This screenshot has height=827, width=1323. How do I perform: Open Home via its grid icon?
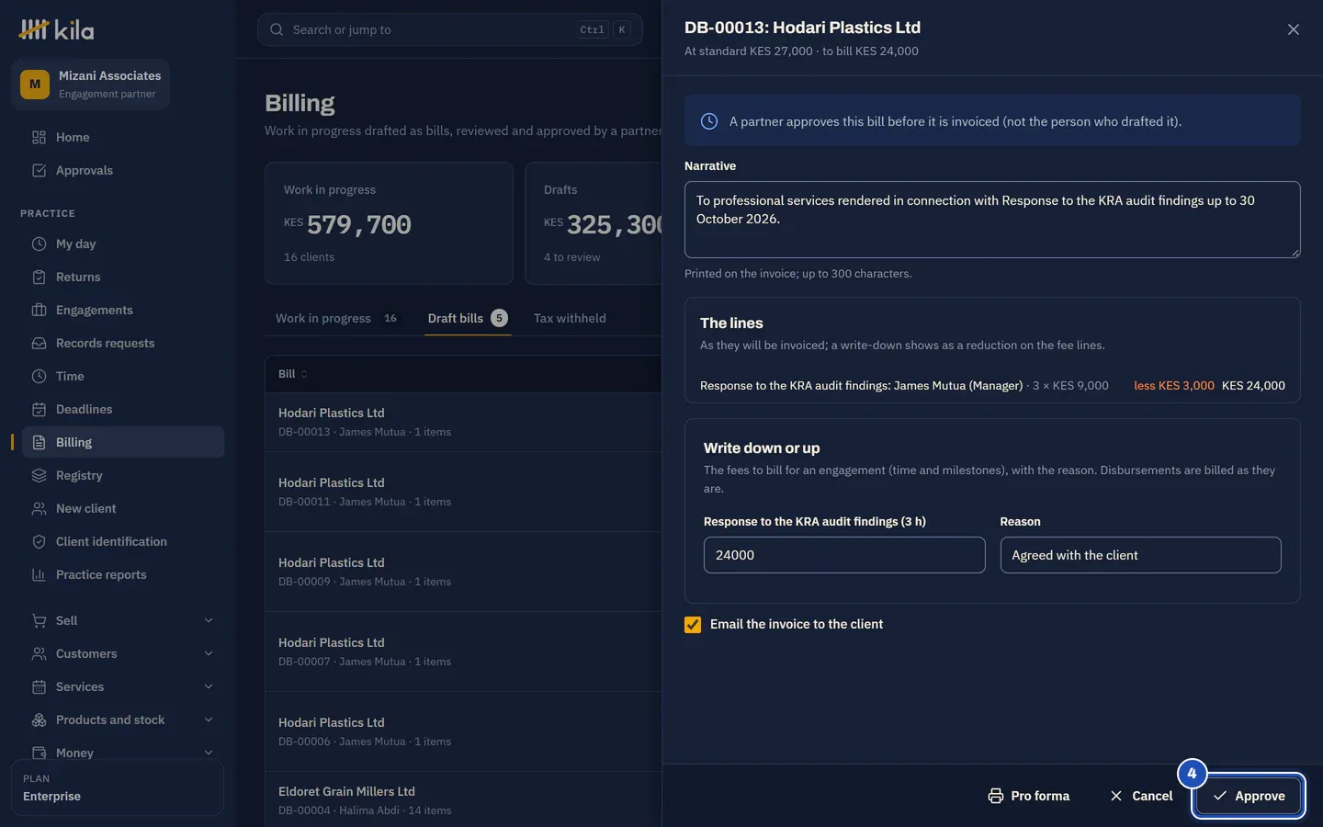(x=39, y=137)
